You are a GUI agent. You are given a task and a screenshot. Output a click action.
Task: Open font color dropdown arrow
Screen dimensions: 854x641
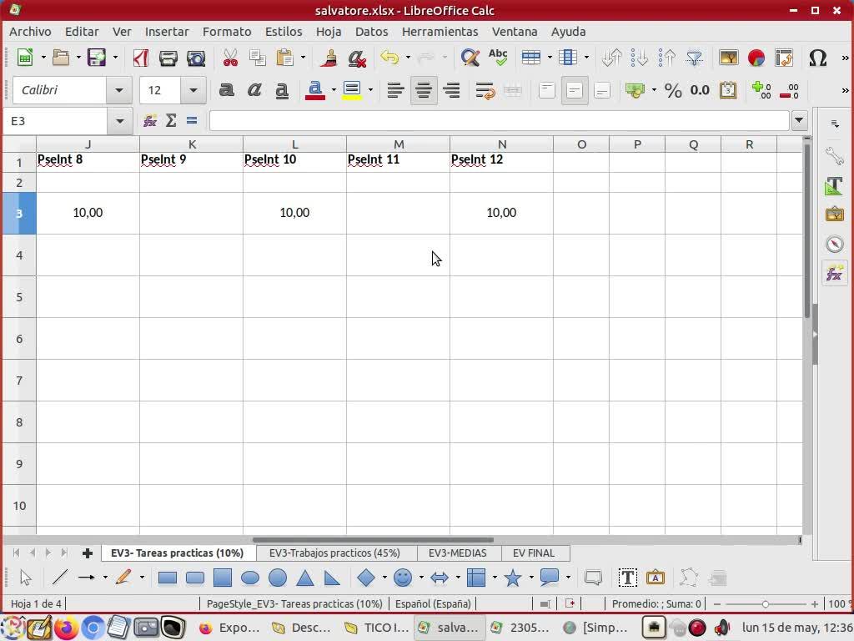click(334, 90)
